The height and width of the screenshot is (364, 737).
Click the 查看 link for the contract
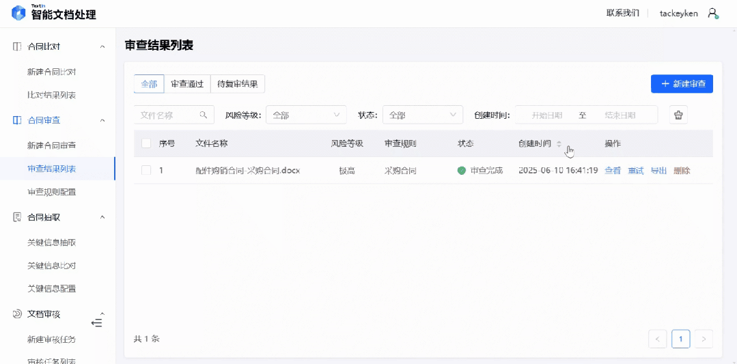[x=613, y=171]
